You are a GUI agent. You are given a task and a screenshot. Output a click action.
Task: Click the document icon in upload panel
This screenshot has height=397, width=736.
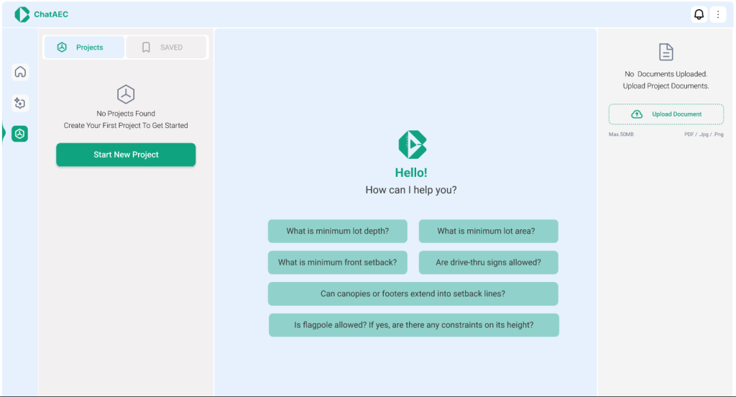point(666,52)
